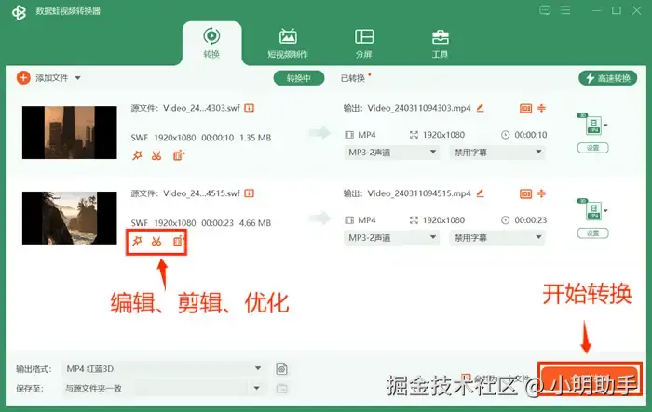Viewport: 652px width, 412px height.
Task: Open the 工具 tab
Action: pyautogui.click(x=440, y=43)
